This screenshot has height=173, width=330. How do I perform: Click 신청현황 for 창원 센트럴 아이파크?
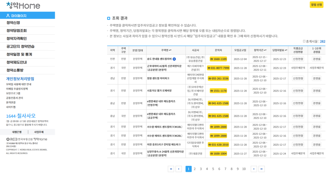click(x=298, y=78)
